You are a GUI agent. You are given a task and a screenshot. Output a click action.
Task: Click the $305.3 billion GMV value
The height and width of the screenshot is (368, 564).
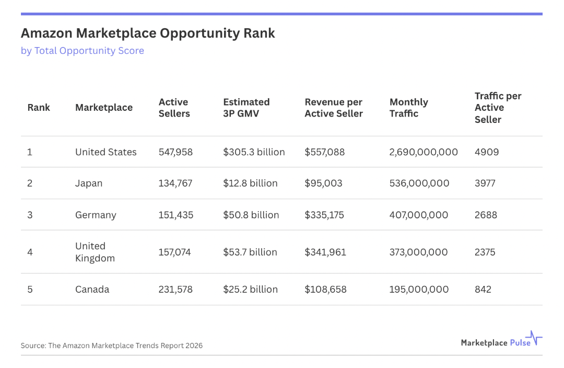(254, 152)
